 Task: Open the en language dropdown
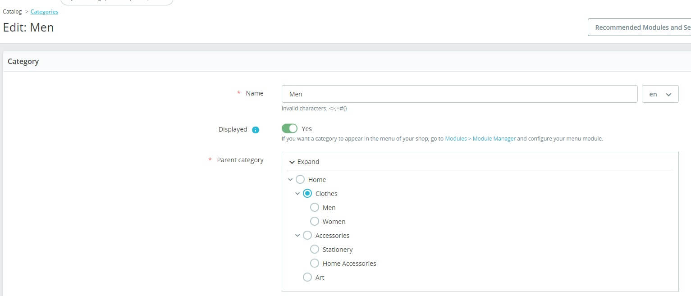pyautogui.click(x=660, y=94)
